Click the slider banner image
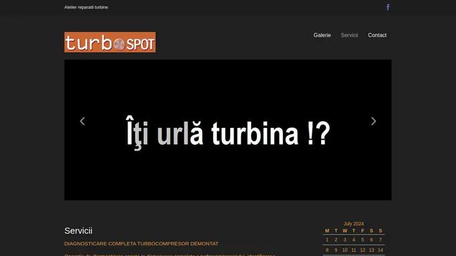This screenshot has width=456, height=256. click(228, 130)
